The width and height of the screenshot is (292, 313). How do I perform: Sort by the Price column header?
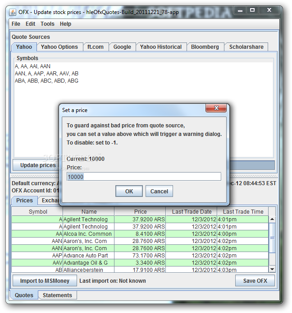[x=140, y=212]
